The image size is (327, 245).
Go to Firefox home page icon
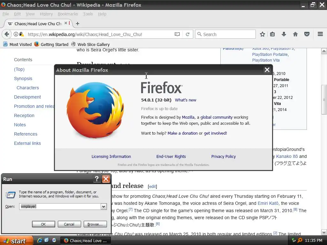pos(295,34)
